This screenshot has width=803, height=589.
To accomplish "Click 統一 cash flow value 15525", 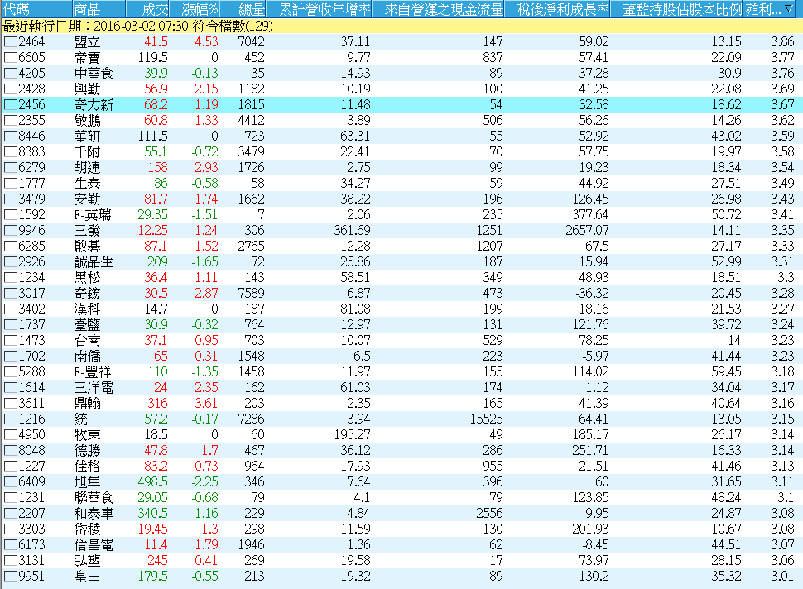I will [487, 419].
